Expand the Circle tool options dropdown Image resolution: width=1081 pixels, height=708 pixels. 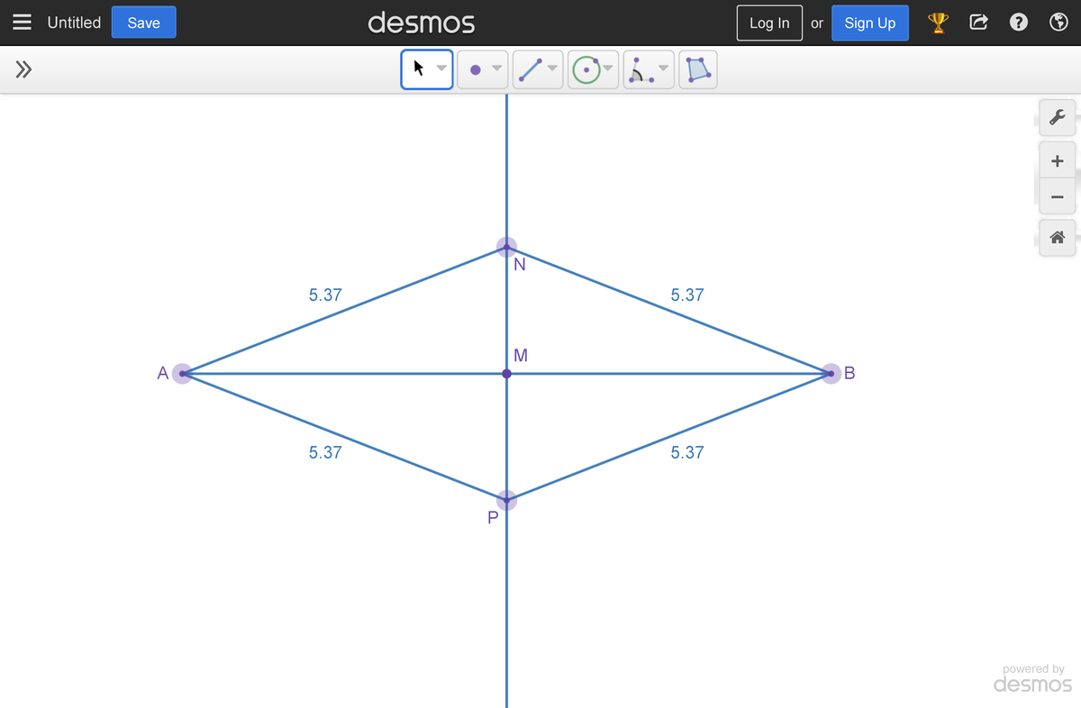[608, 68]
